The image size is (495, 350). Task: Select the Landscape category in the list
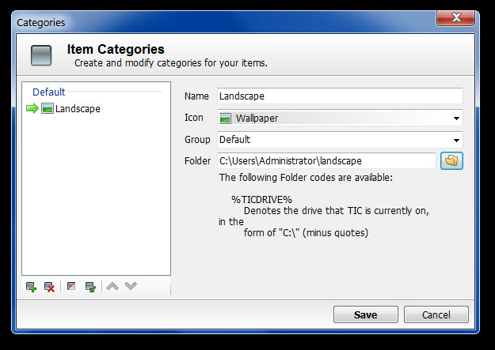78,108
